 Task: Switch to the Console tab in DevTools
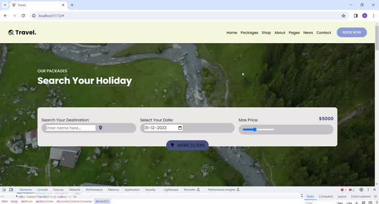43,190
